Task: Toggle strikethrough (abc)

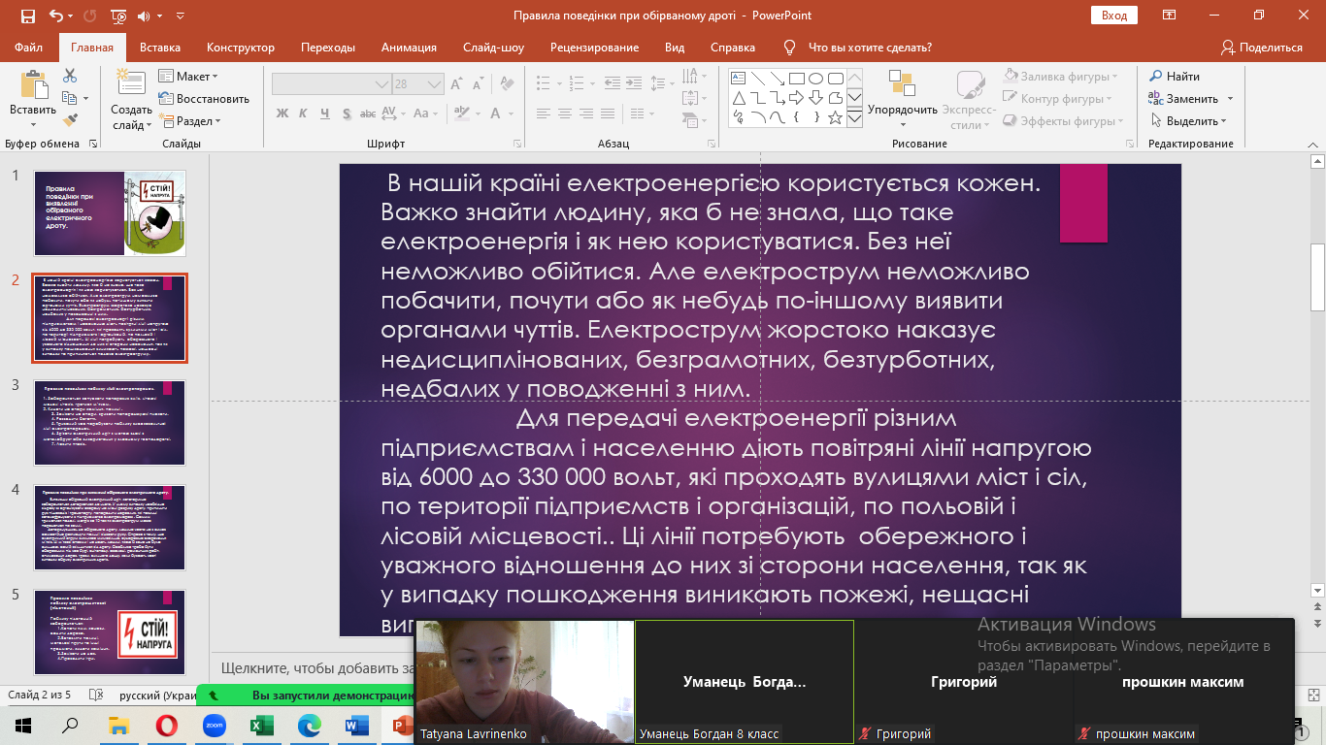Action: [370, 113]
